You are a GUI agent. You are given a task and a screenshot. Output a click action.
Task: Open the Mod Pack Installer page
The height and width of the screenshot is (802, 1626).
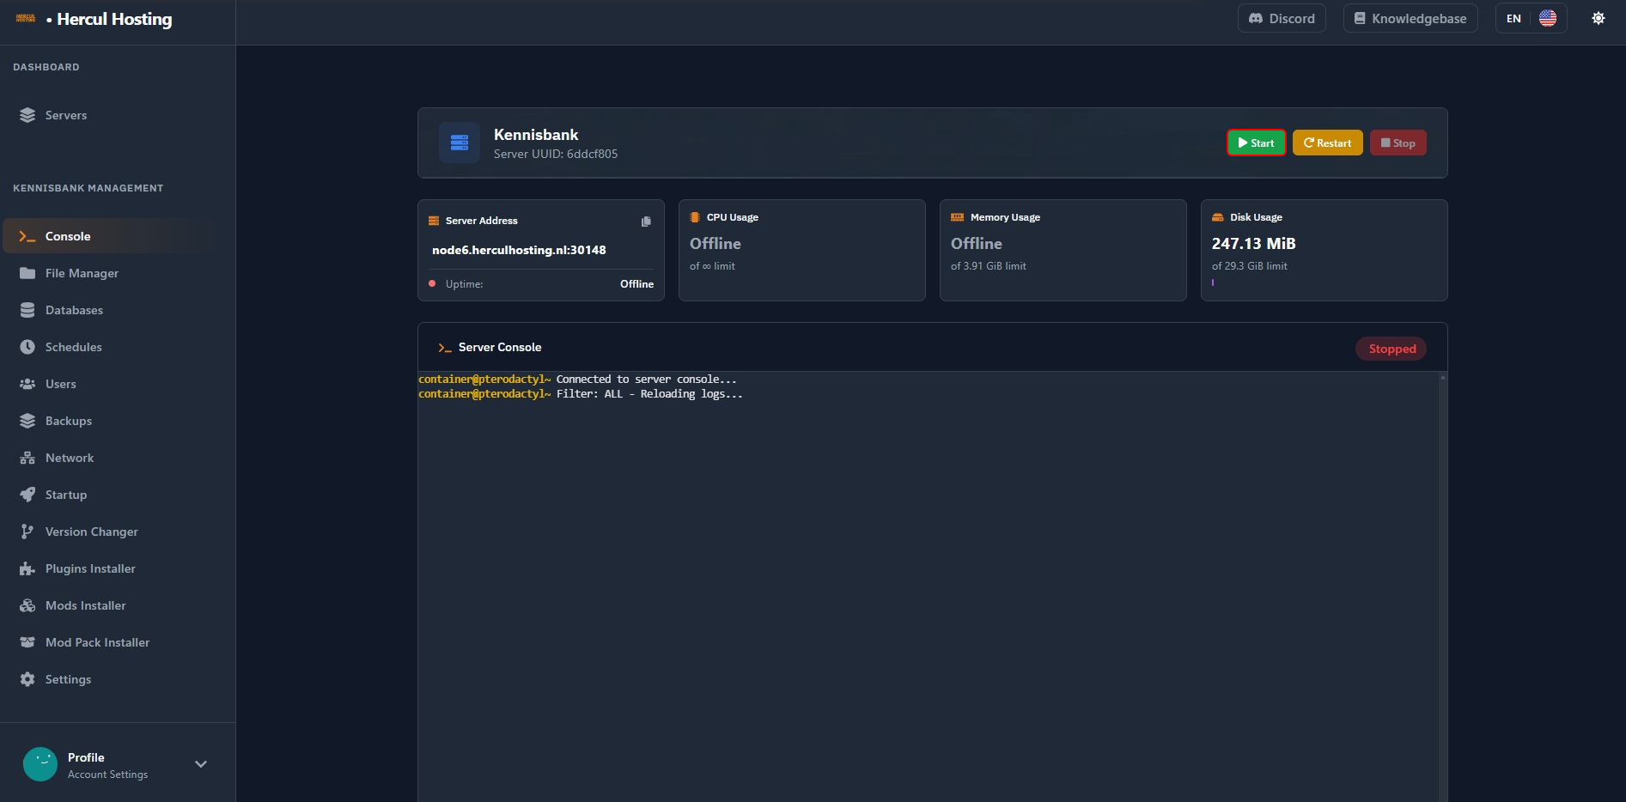97,642
